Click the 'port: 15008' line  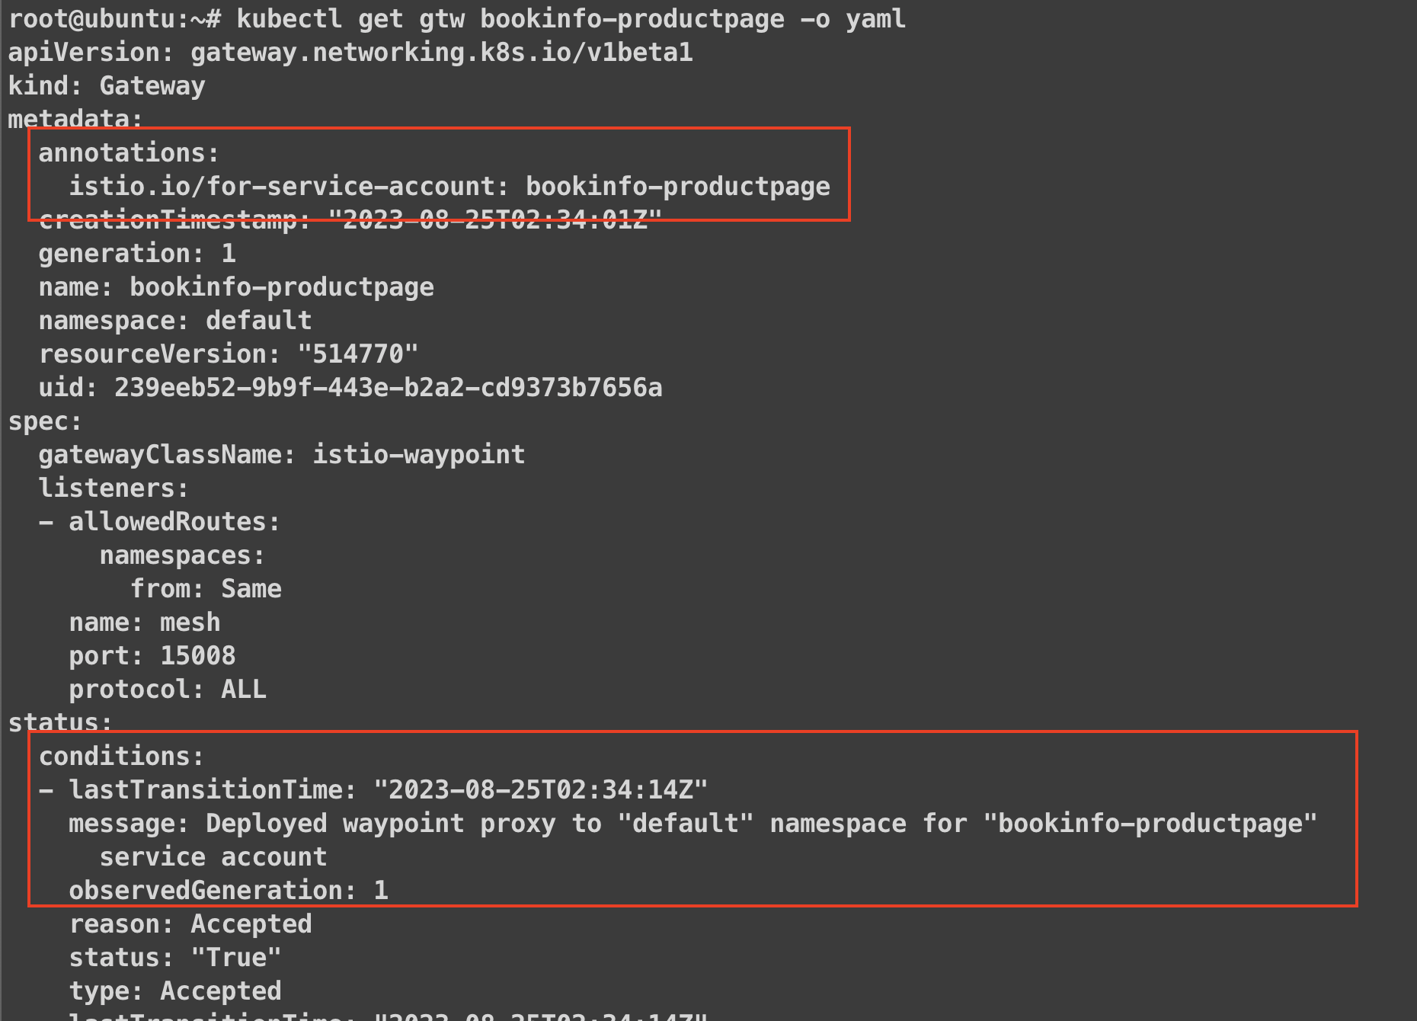152,655
